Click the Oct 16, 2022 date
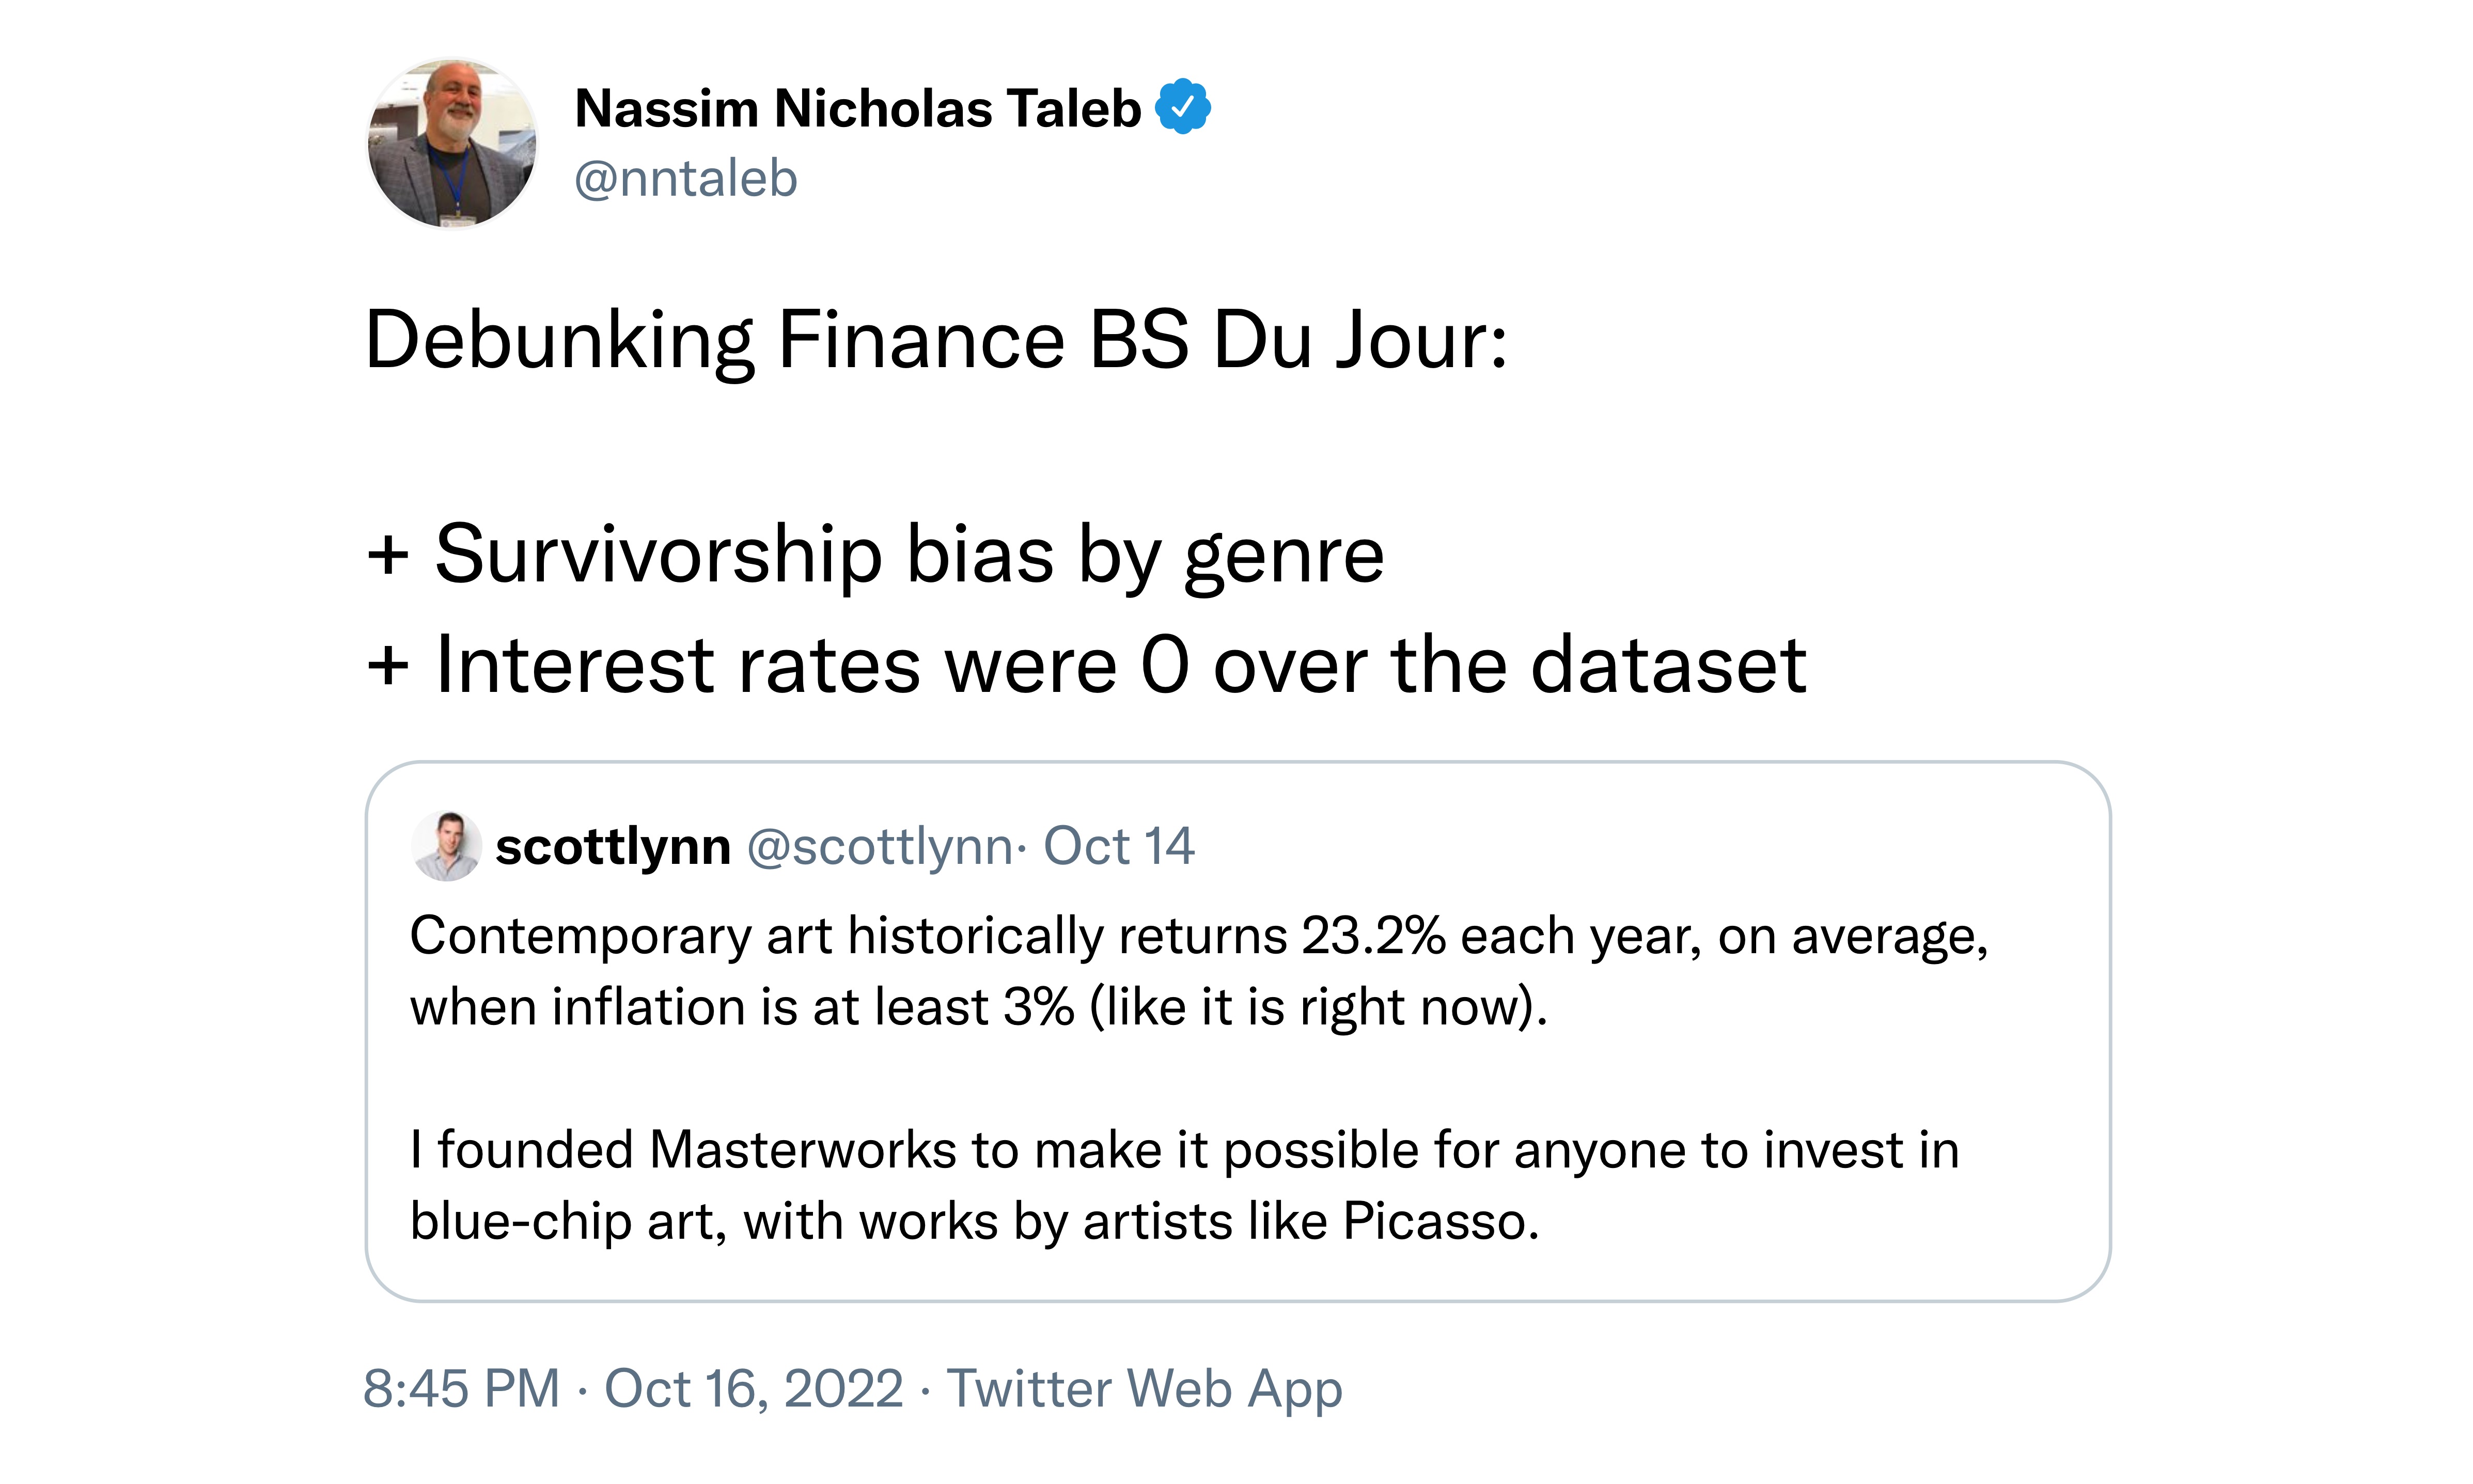2473x1484 pixels. (753, 1388)
